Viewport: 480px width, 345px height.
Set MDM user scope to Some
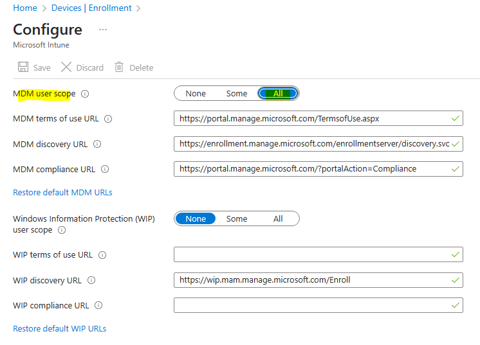(x=237, y=94)
